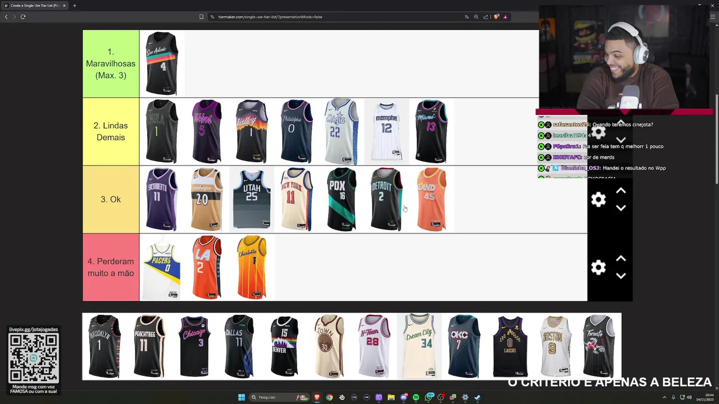The height and width of the screenshot is (404, 719).
Task: Open Google Chrome from taskbar
Action: point(329,397)
